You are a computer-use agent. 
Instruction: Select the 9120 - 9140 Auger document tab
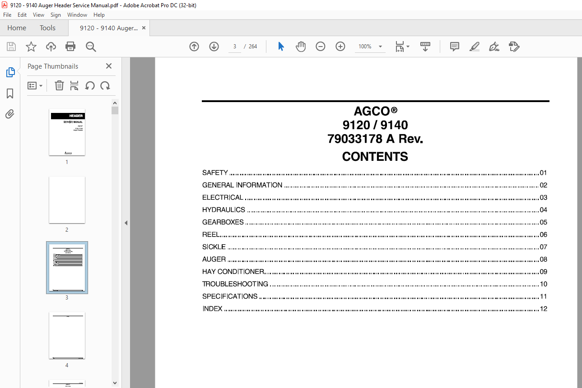coord(108,28)
